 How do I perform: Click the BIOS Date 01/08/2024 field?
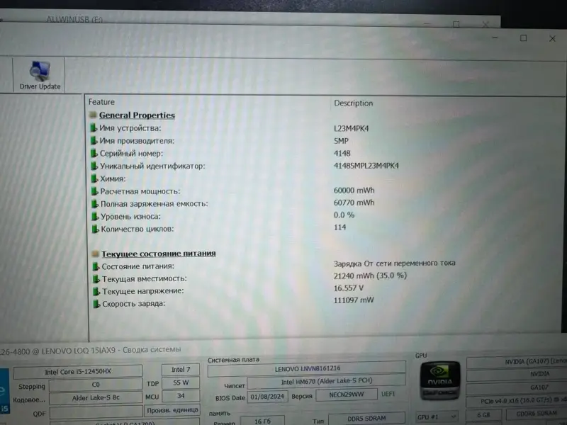coord(267,397)
